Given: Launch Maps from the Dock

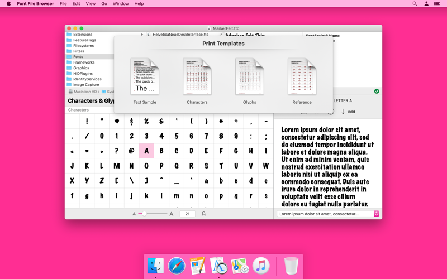Looking at the screenshot, I should [240, 266].
